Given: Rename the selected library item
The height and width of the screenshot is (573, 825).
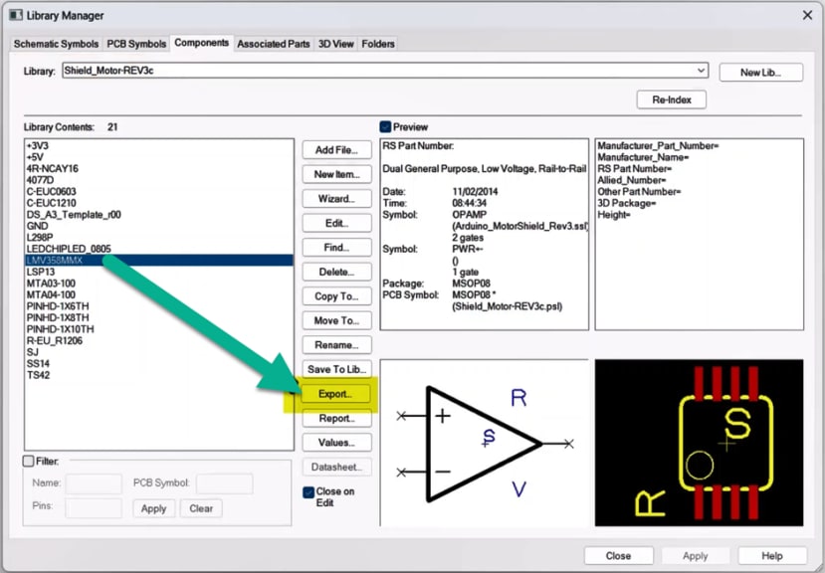Looking at the screenshot, I should pos(336,344).
